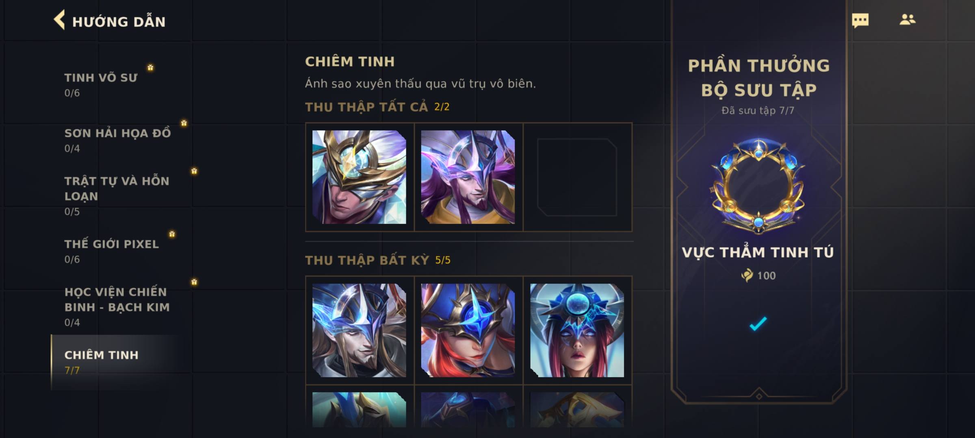
Task: Select the Sơn Hải Họa Đồ collection
Action: pos(118,140)
